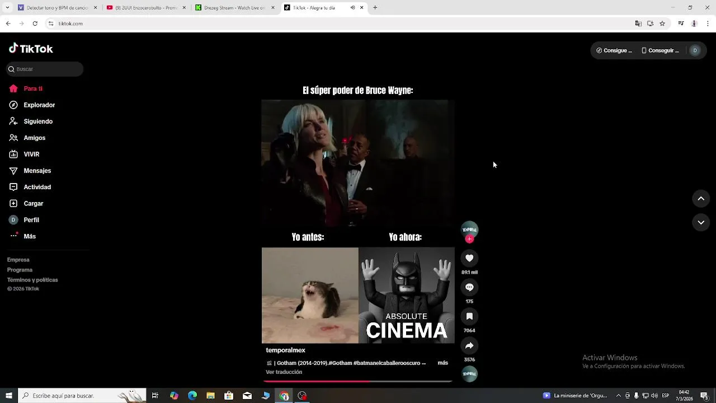Screen dimensions: 716x403
Task: Expand the Más menu
Action: click(22, 236)
